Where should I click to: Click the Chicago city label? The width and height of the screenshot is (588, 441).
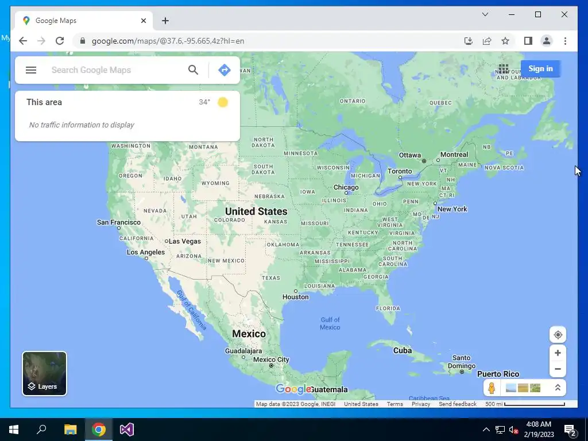pos(346,187)
